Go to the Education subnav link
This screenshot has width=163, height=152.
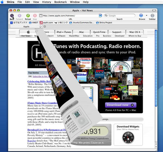88,36
